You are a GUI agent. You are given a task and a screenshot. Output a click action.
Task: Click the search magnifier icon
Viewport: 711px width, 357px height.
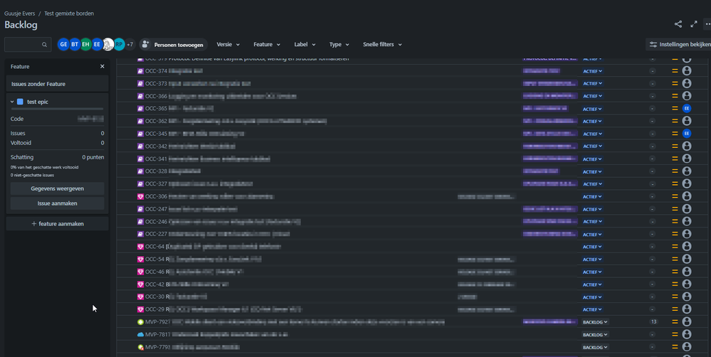44,44
